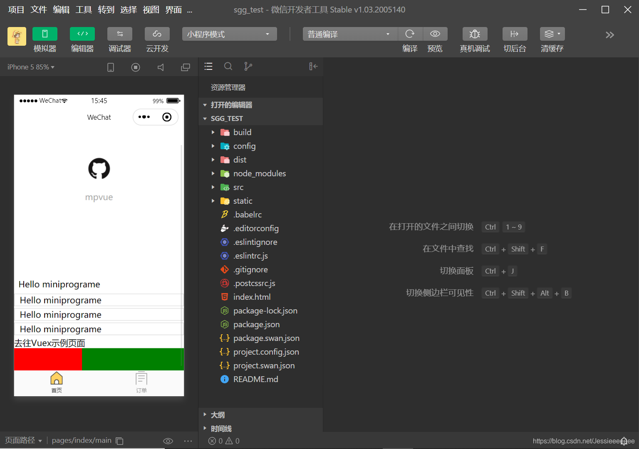Start 真机调试 real device debugging
Screen dimensions: 639x449
[x=475, y=34]
